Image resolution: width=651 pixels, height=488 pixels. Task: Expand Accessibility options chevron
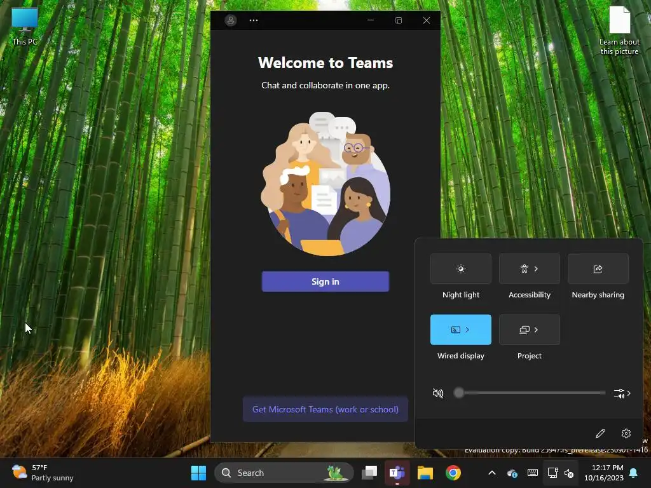point(536,269)
